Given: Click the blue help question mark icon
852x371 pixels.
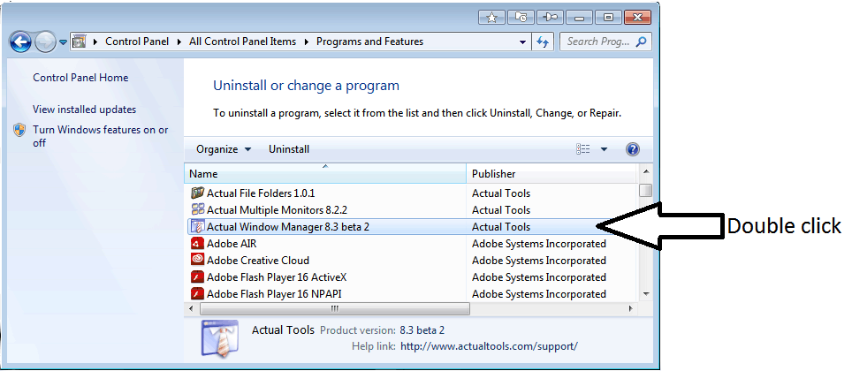Looking at the screenshot, I should pos(633,149).
